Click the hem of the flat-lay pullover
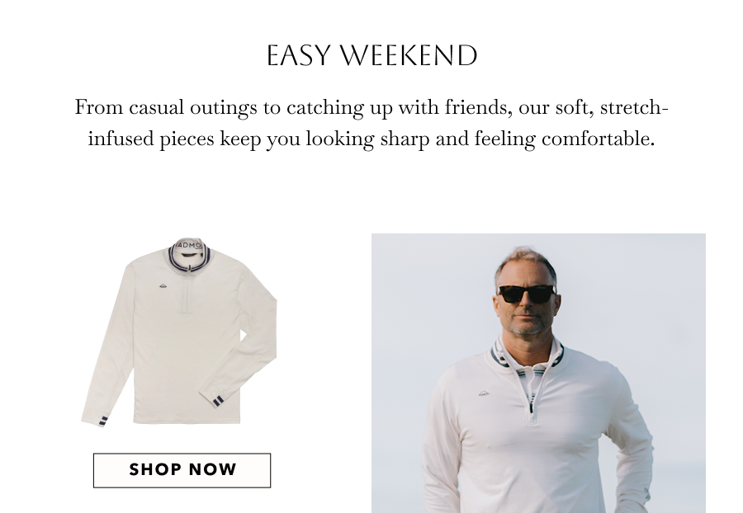The height and width of the screenshot is (513, 743). pyautogui.click(x=187, y=419)
